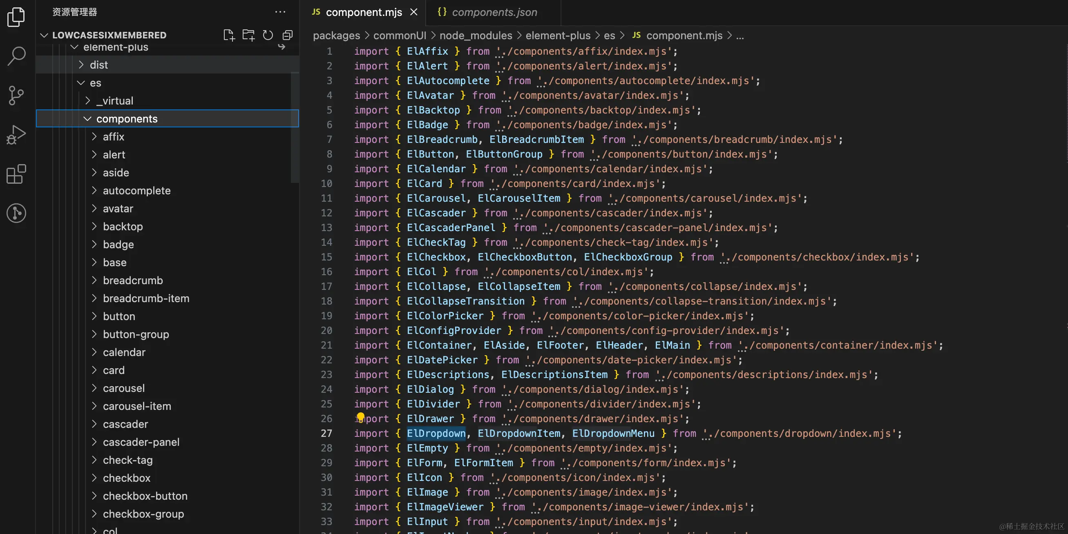The image size is (1068, 534).
Task: Select the checkbox-group folder
Action: [168, 514]
